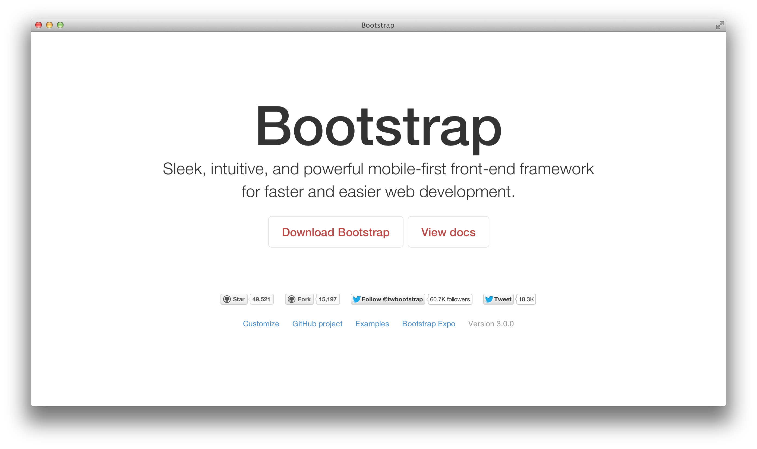Click the Version 3.0.0 text

click(x=491, y=324)
